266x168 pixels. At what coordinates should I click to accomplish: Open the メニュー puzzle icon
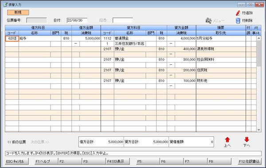[x=209, y=20]
